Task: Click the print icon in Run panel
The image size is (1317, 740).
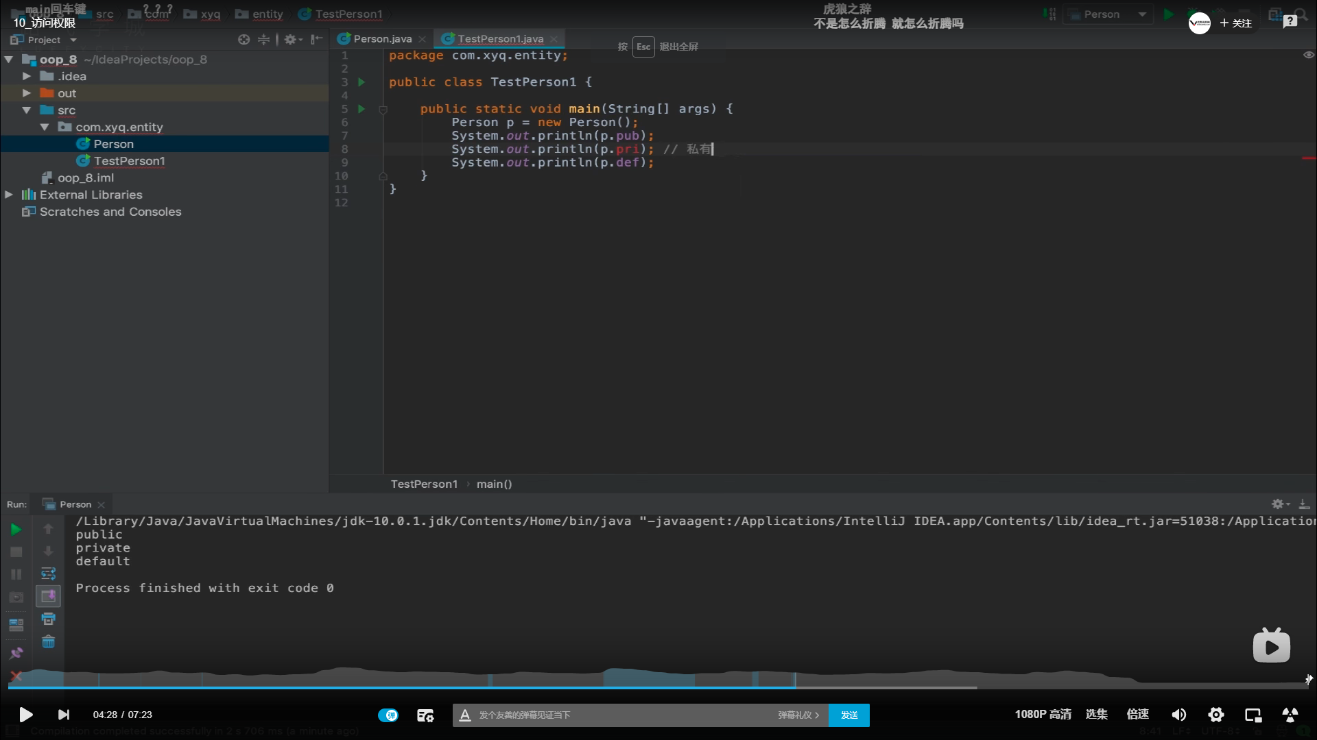Action: coord(48,619)
